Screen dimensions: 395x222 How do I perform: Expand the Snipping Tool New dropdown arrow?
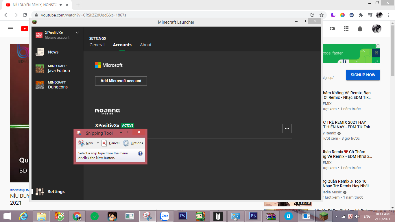(98, 143)
